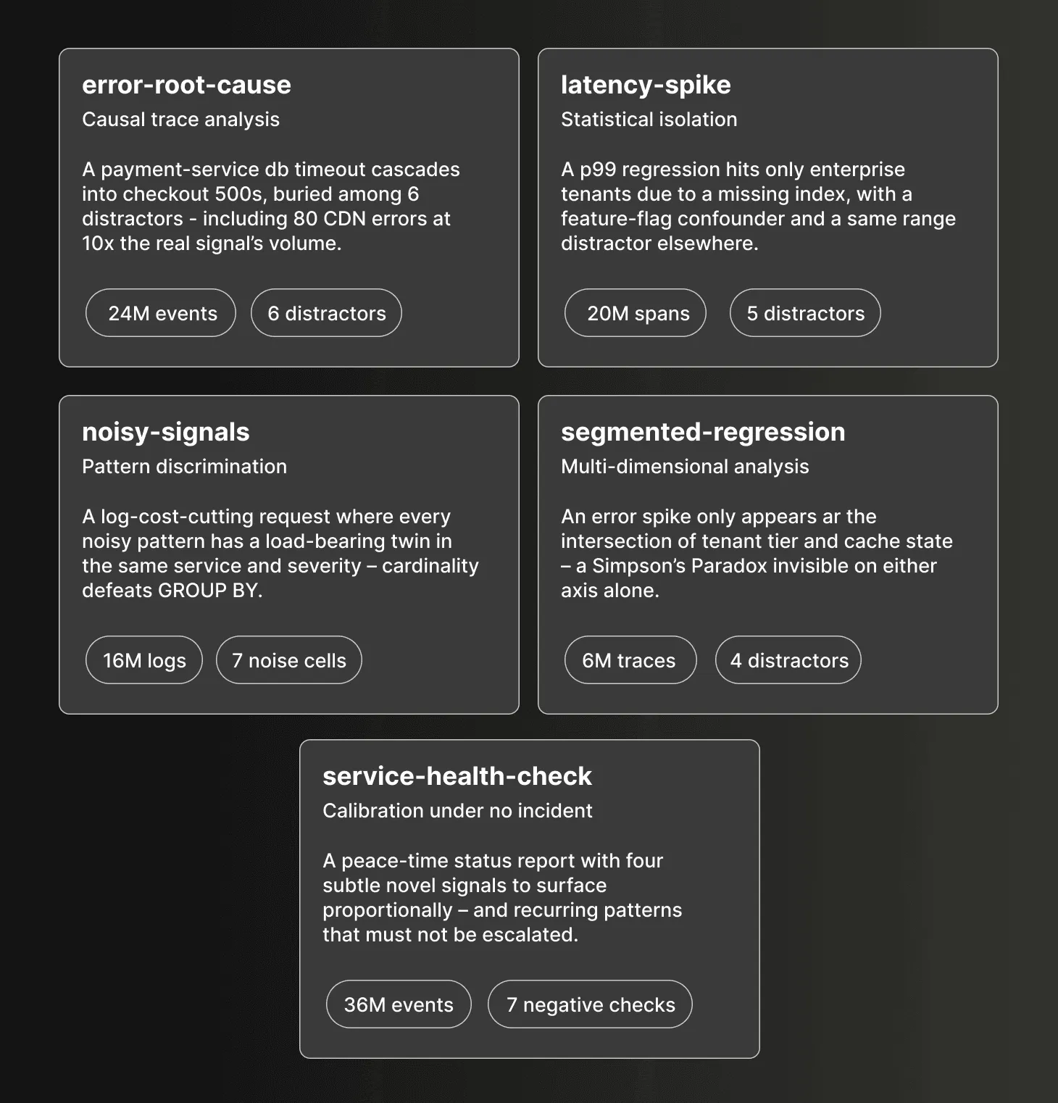Image resolution: width=1058 pixels, height=1103 pixels.
Task: Open the segmented-regression heading
Action: [703, 432]
